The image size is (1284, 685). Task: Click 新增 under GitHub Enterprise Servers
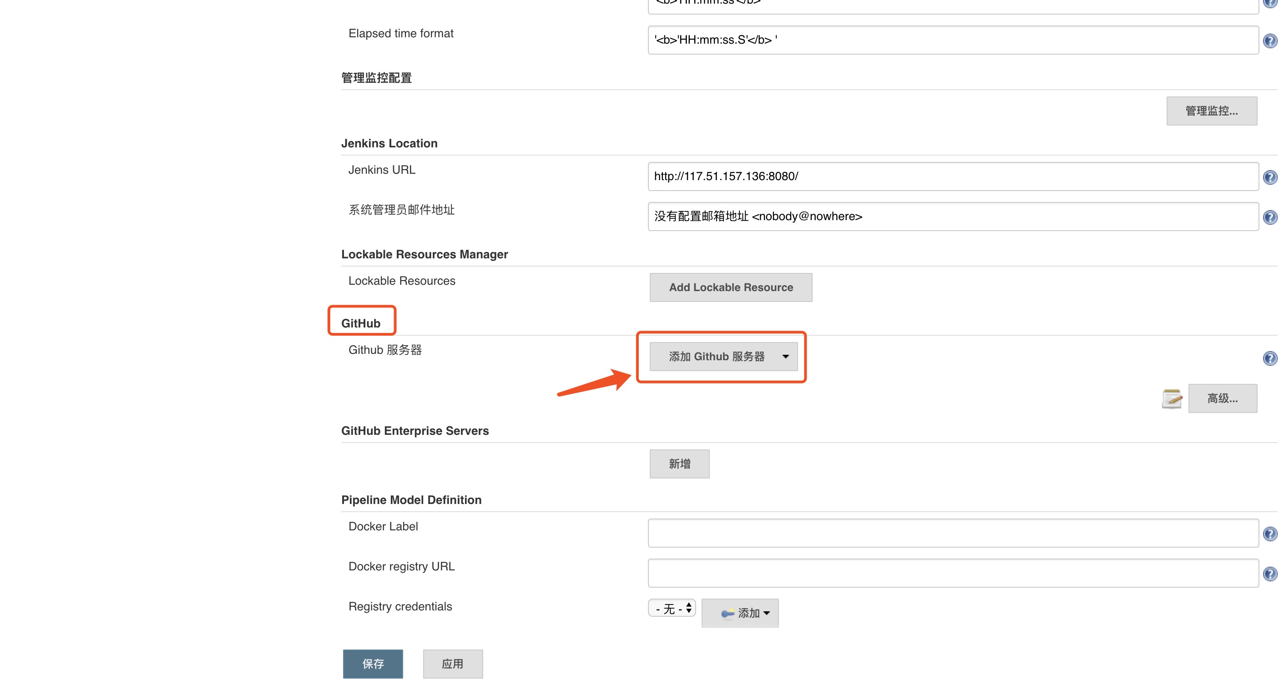(679, 464)
